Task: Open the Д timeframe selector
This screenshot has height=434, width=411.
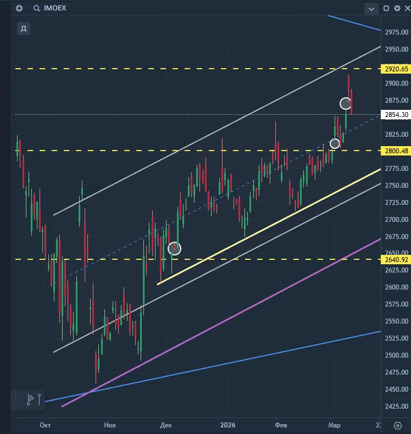Action: [24, 28]
